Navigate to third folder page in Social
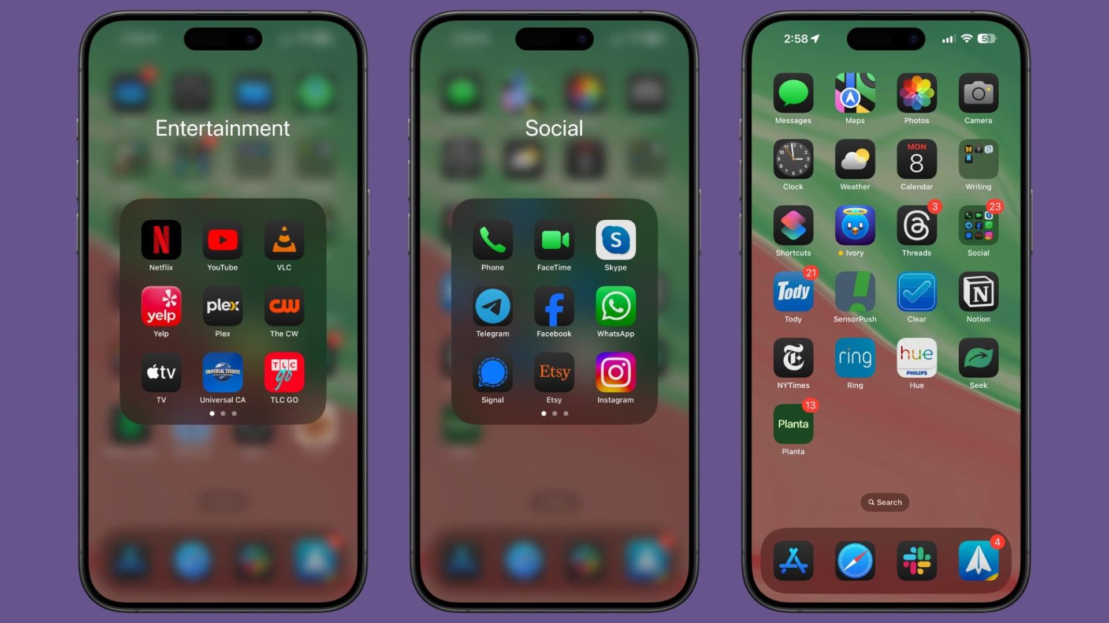 [567, 414]
